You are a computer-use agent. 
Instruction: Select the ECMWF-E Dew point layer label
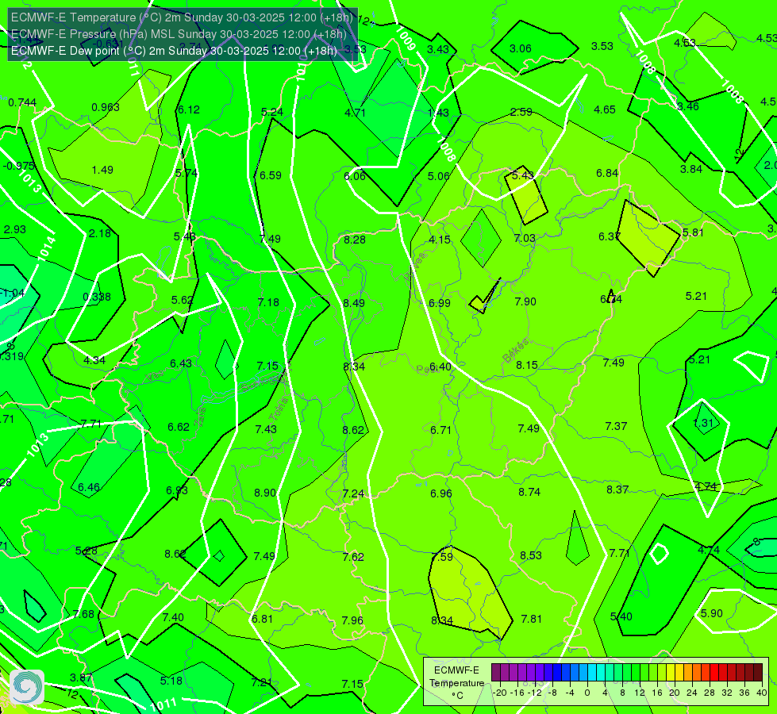tap(174, 51)
